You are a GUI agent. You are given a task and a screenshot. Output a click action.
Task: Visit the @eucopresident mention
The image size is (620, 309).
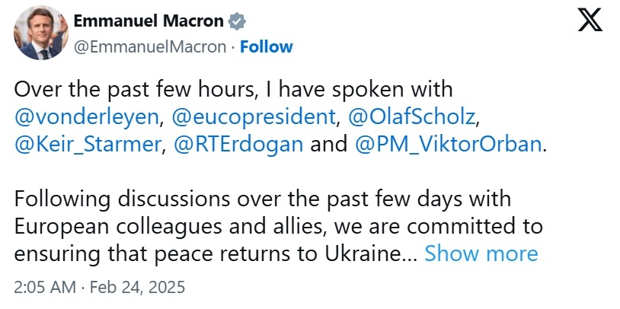tap(253, 117)
